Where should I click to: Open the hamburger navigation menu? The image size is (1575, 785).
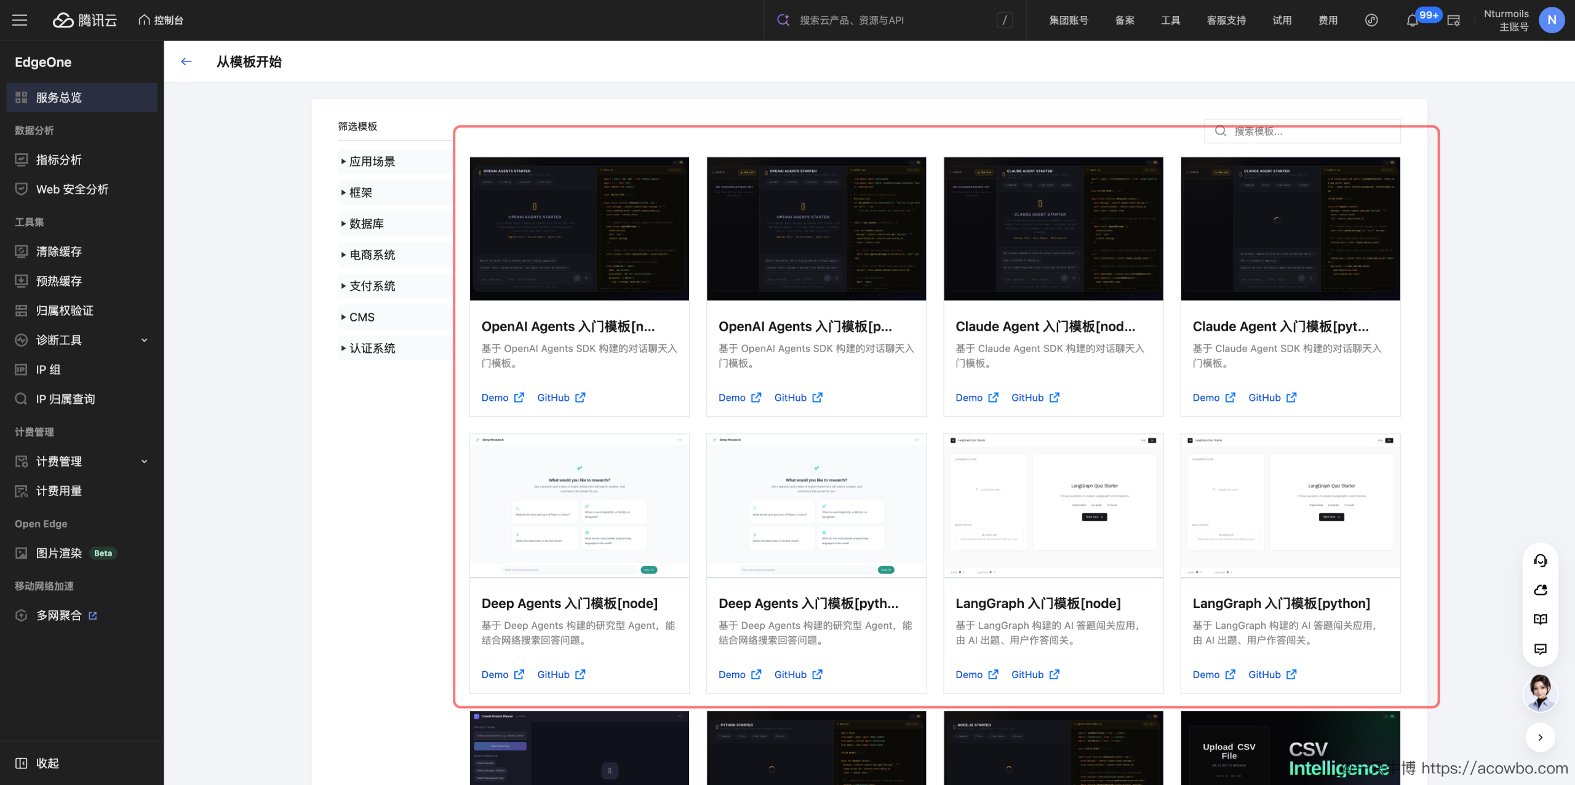[20, 20]
